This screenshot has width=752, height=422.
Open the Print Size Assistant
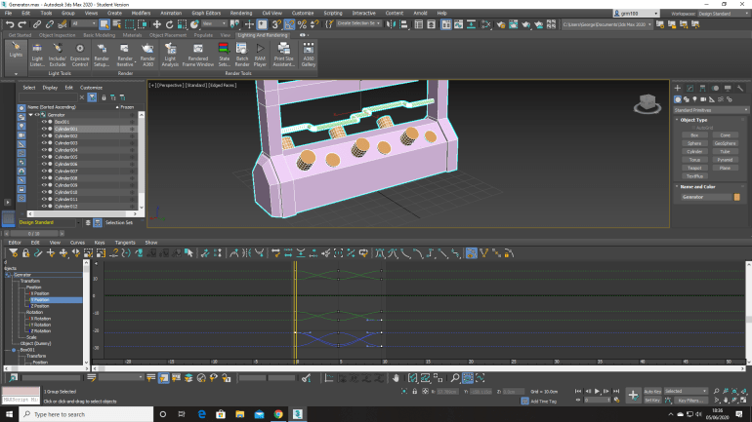tap(284, 55)
